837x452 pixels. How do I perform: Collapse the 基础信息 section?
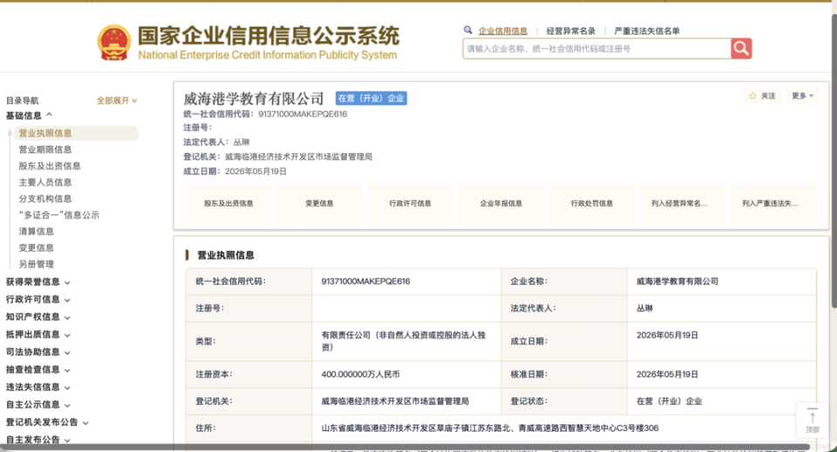(29, 115)
